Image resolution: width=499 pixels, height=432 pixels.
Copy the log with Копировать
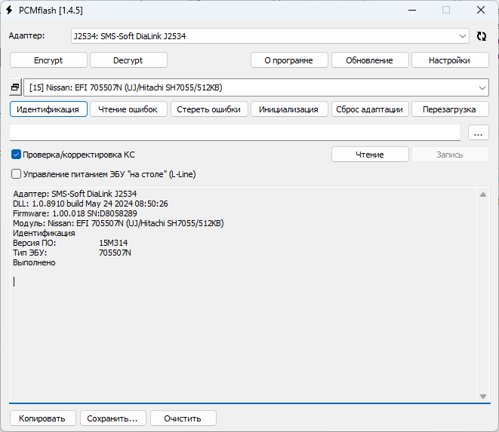click(42, 418)
